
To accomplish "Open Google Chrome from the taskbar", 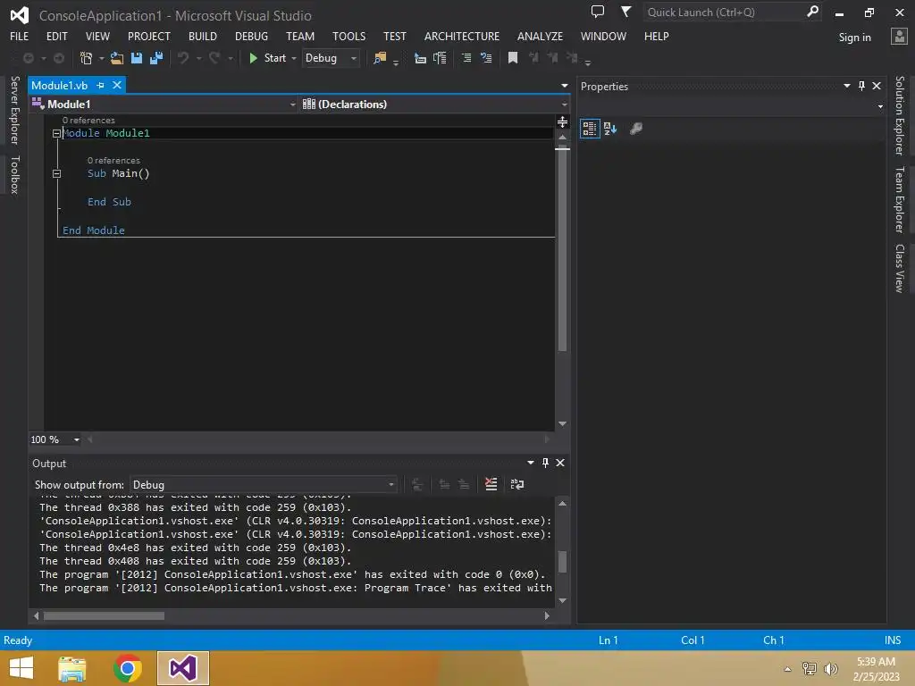I will (x=127, y=668).
